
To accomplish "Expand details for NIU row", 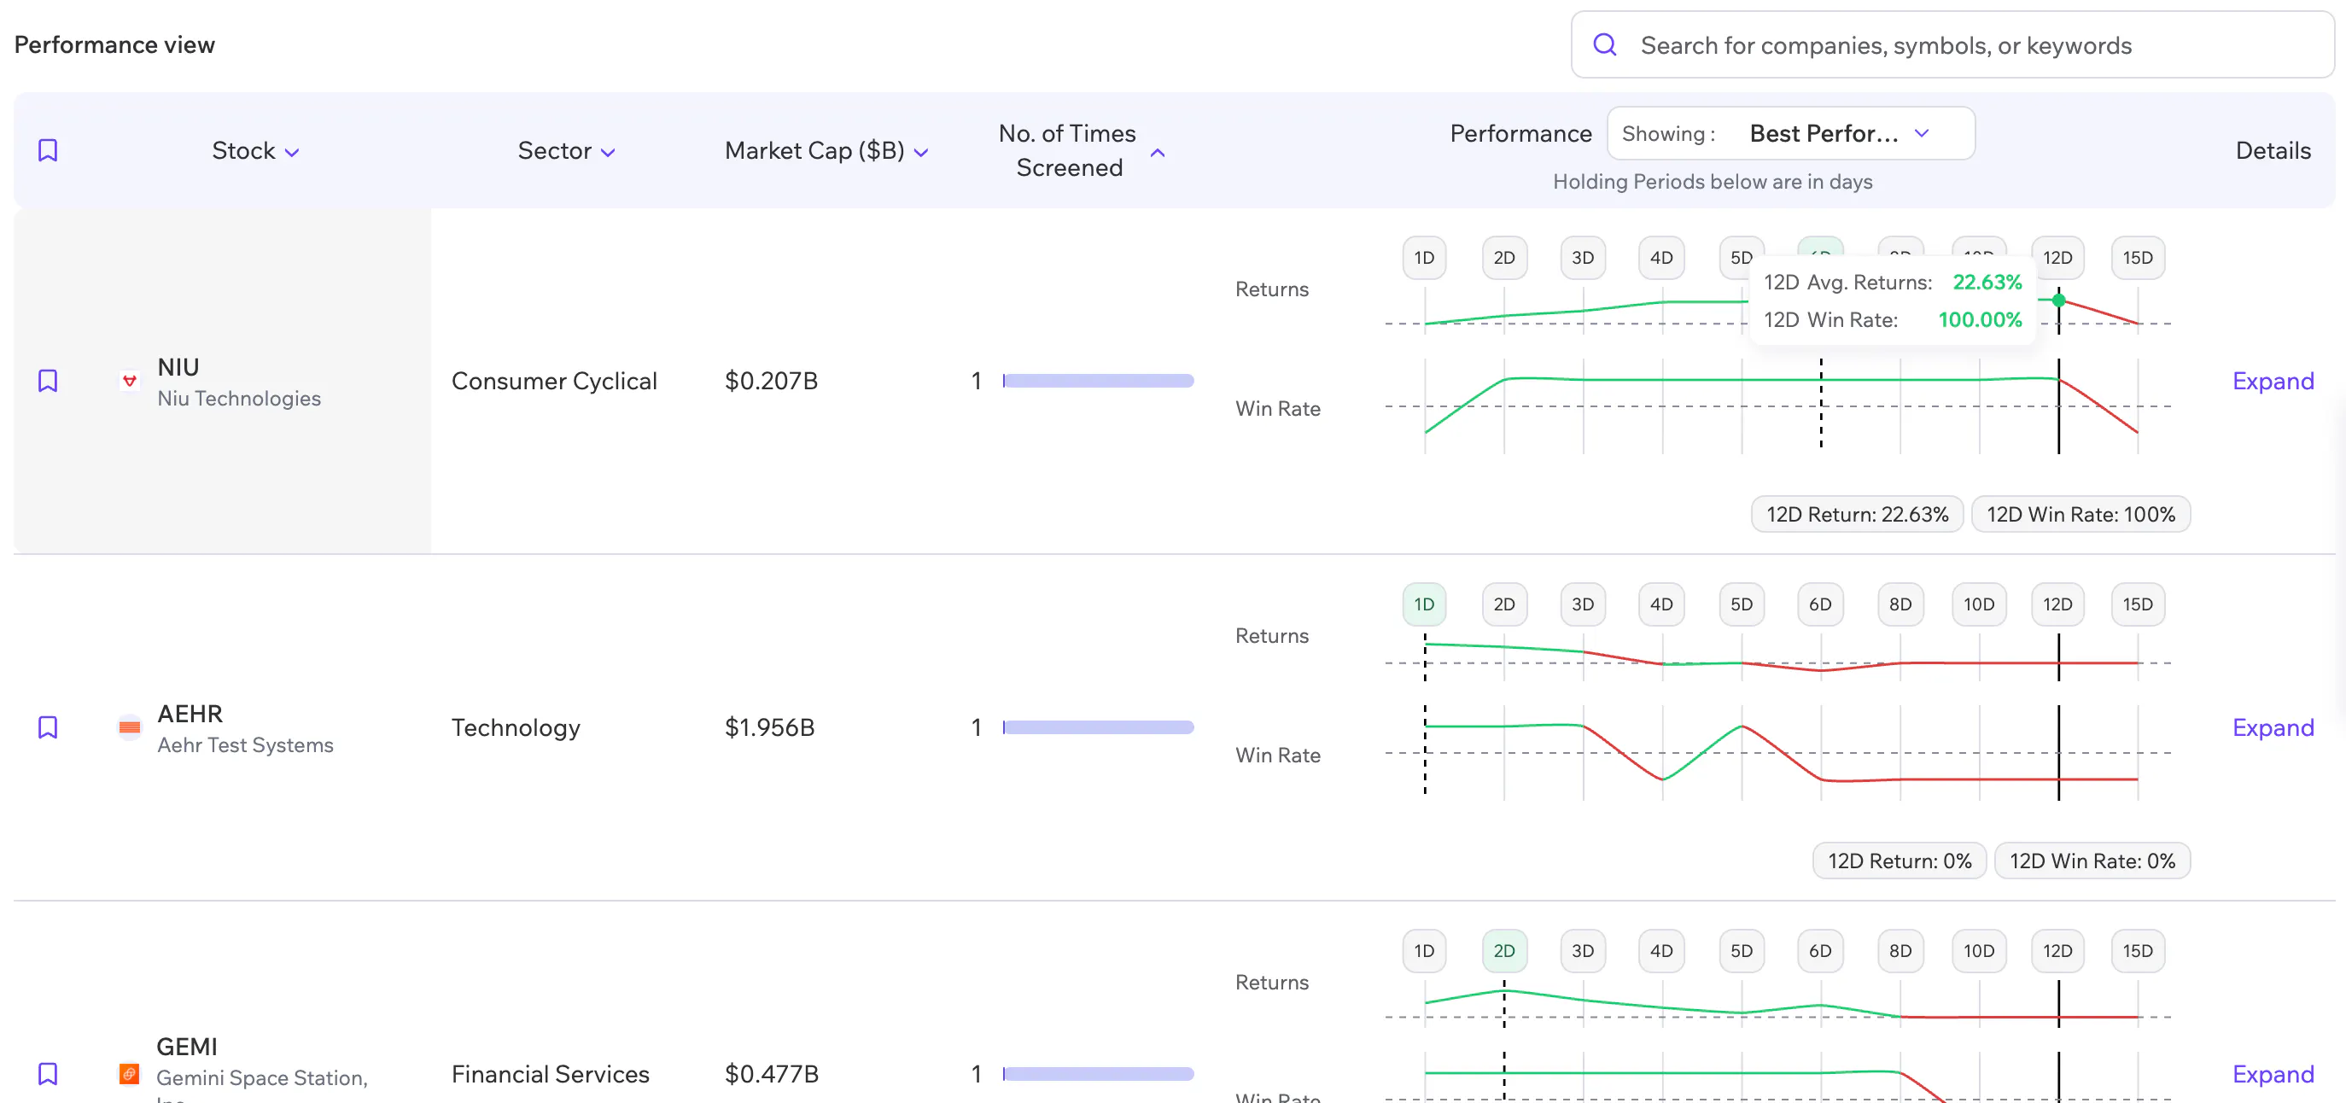I will pos(2273,381).
